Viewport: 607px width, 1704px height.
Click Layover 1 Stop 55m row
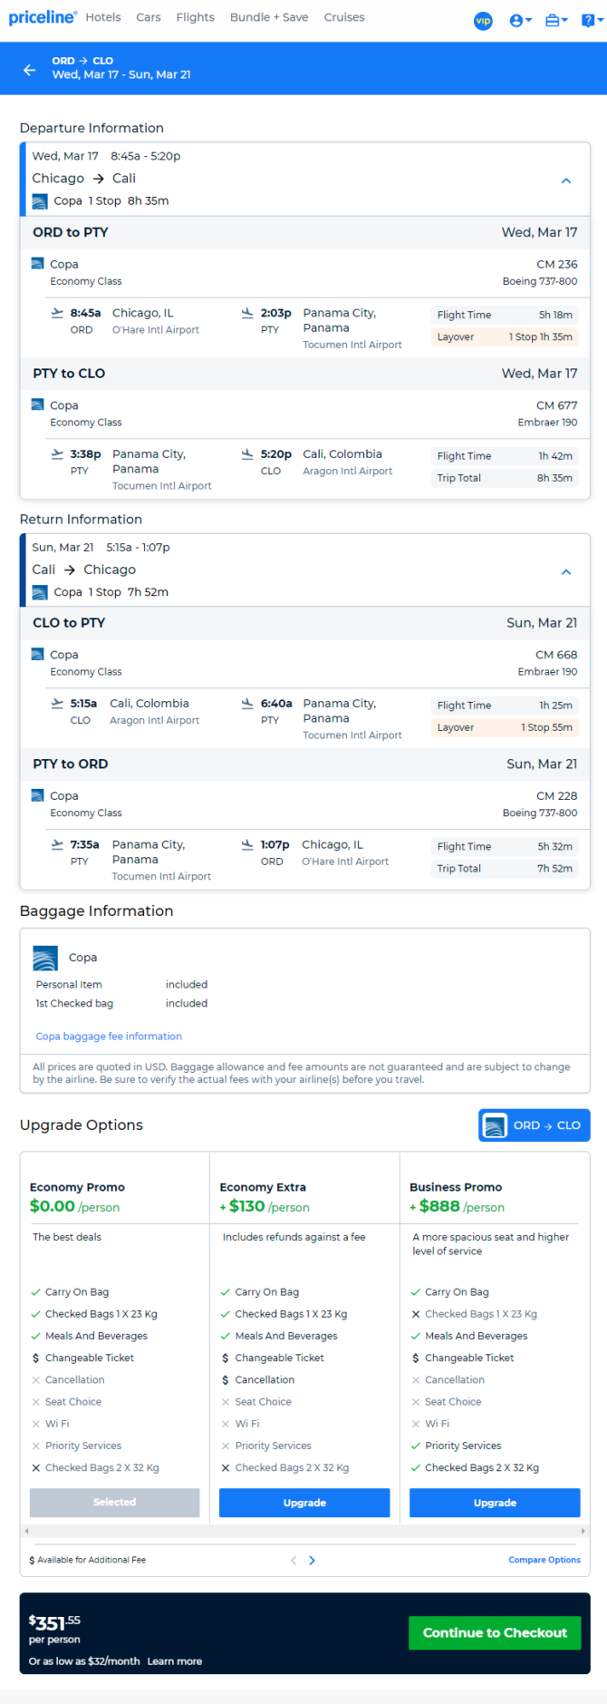pyautogui.click(x=505, y=727)
